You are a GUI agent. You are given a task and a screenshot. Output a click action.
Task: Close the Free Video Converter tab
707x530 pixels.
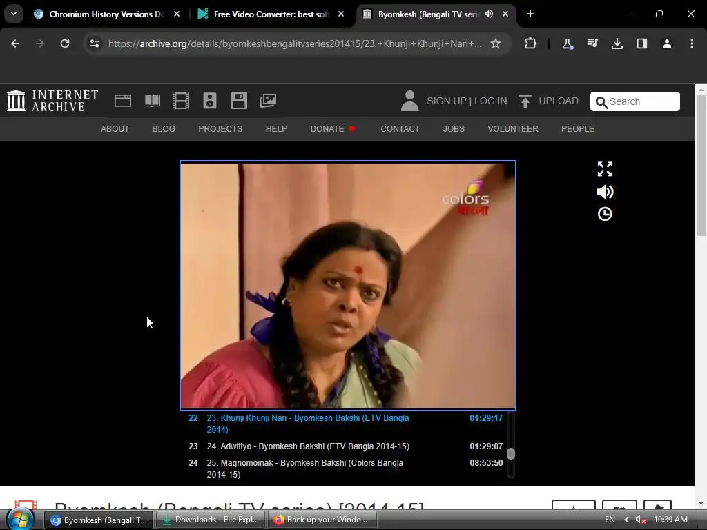341,14
